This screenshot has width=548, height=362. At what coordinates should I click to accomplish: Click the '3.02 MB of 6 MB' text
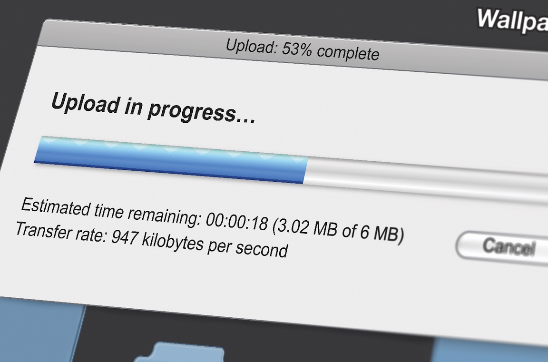click(x=338, y=229)
